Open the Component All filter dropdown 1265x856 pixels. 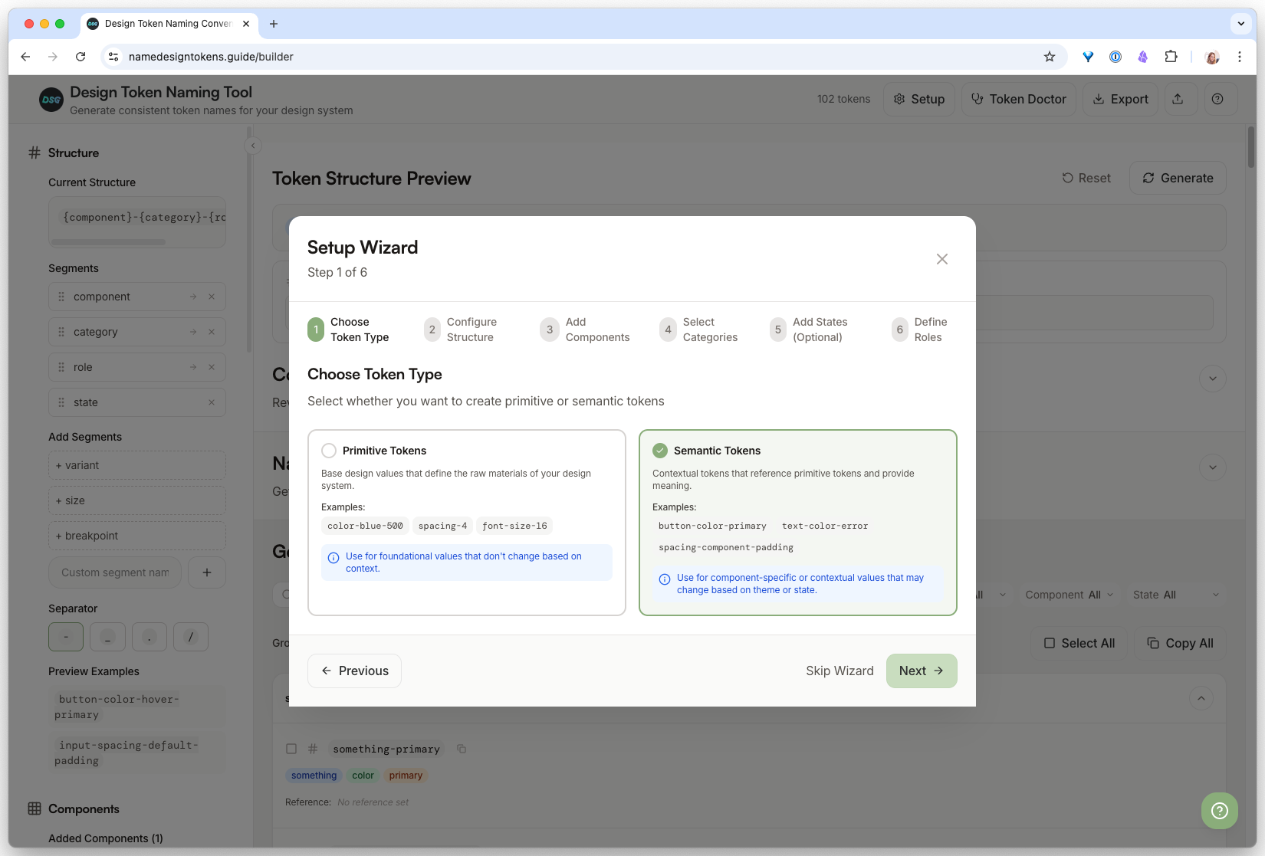click(x=1069, y=595)
